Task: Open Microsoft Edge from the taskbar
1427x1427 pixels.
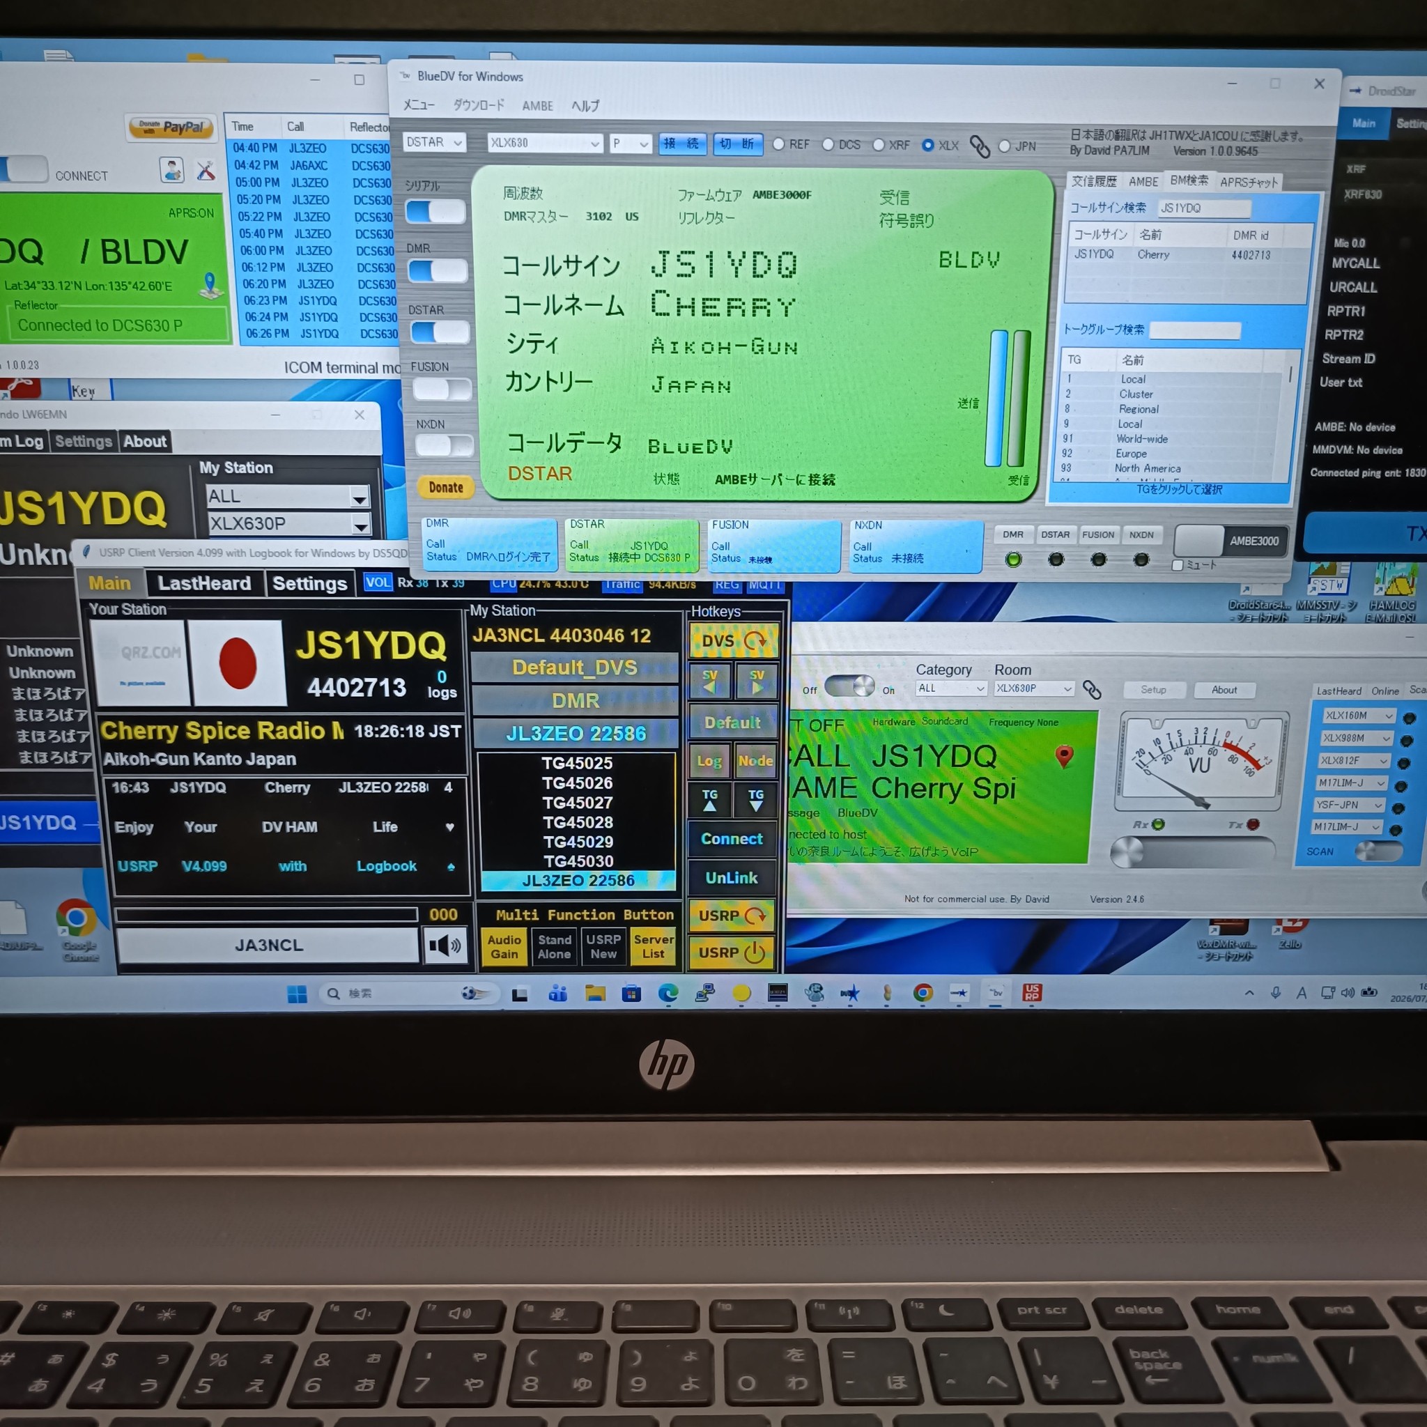Action: click(x=668, y=994)
